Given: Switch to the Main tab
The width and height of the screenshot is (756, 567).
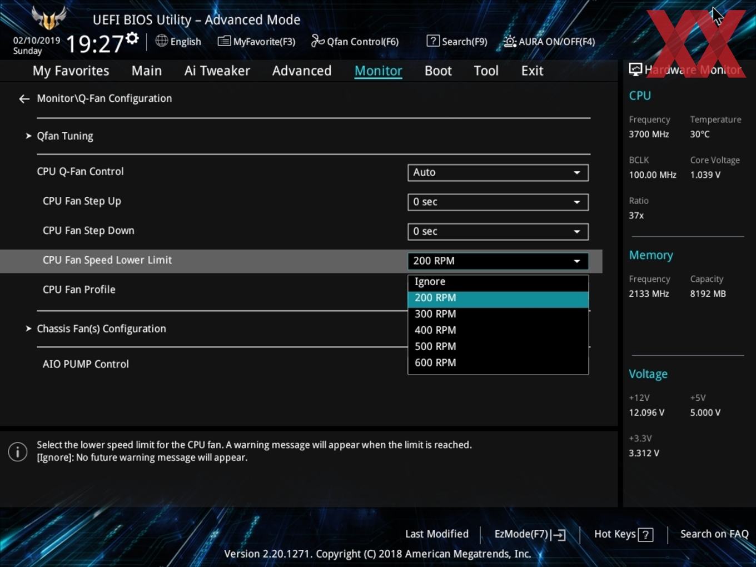Looking at the screenshot, I should 147,71.
